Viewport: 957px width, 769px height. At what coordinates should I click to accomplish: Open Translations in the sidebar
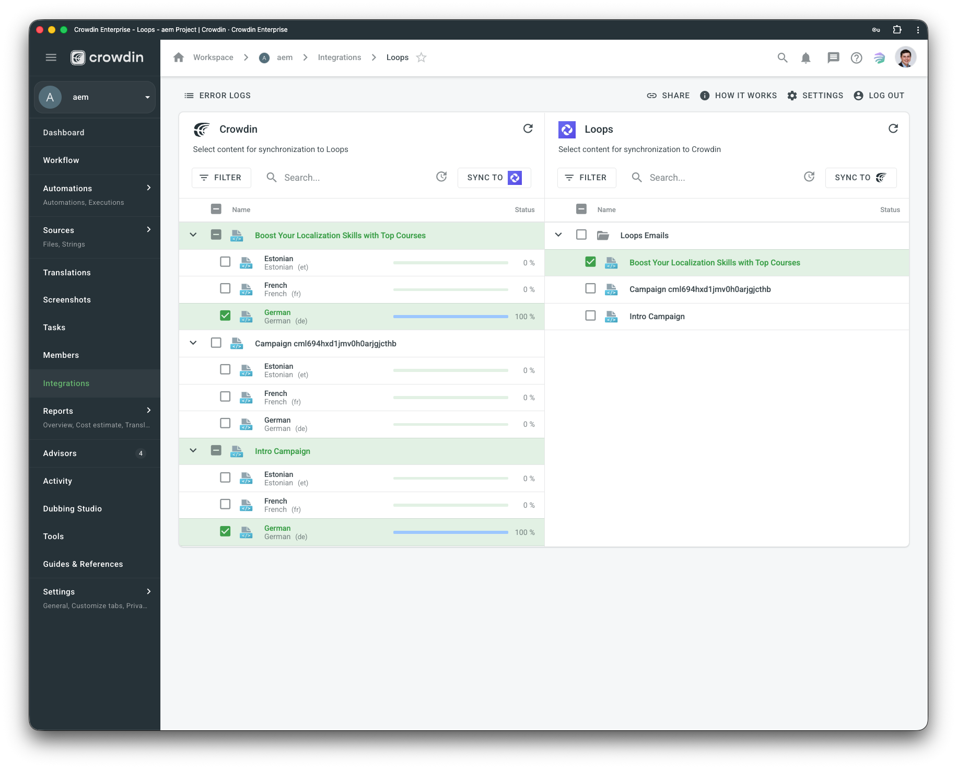[67, 273]
